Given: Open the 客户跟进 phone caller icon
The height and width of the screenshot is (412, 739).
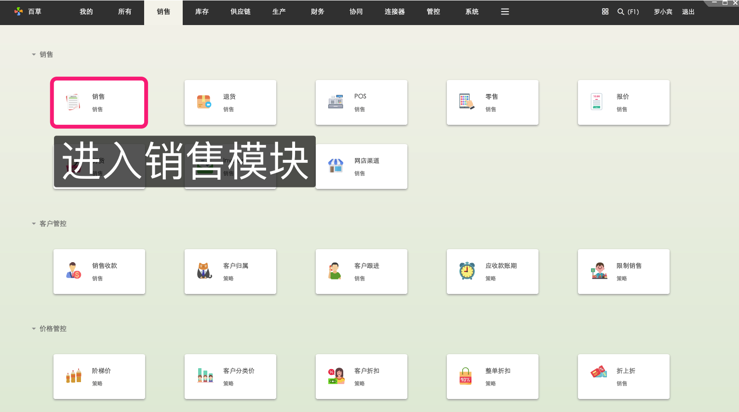Looking at the screenshot, I should (335, 271).
